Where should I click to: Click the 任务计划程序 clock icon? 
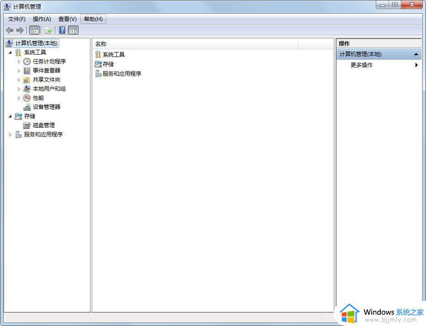27,62
